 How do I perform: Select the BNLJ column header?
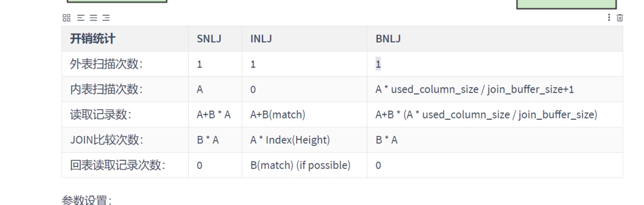pos(388,39)
